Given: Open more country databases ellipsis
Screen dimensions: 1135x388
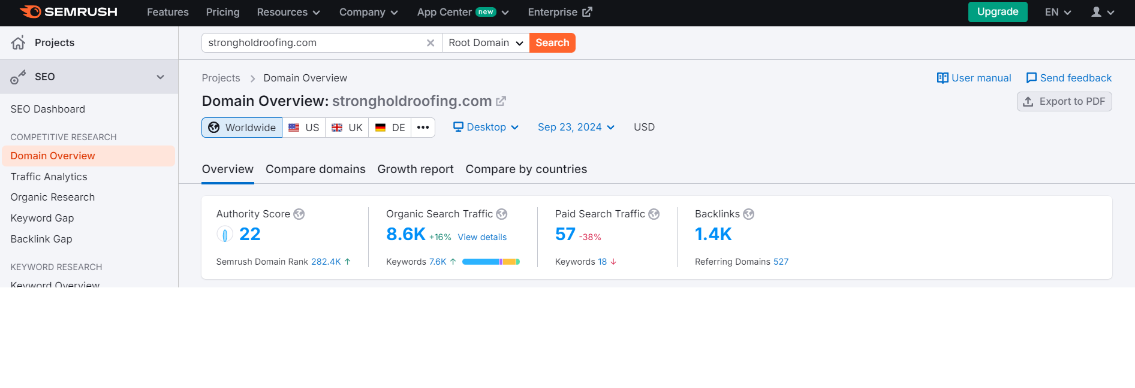Looking at the screenshot, I should point(423,128).
